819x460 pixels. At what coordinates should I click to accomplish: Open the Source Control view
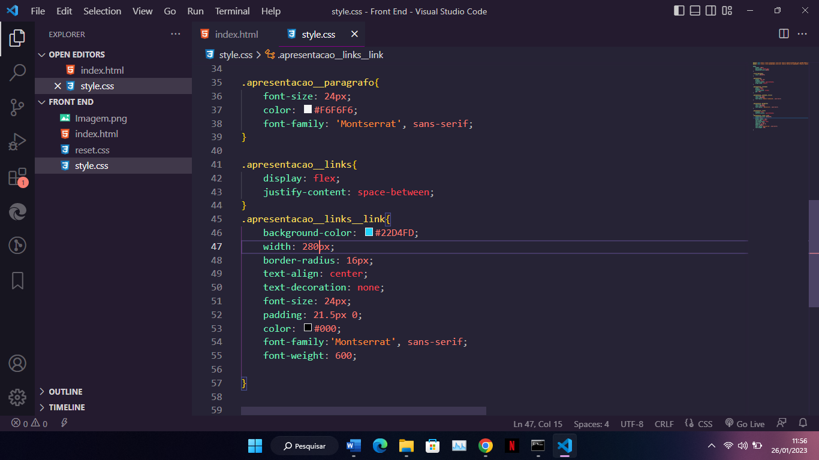click(17, 108)
